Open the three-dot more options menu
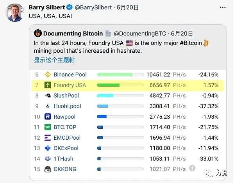 point(223,7)
